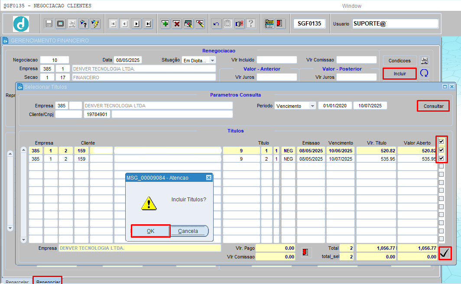
Task: Open the Menu icon in the toolbar
Action: (x=269, y=23)
